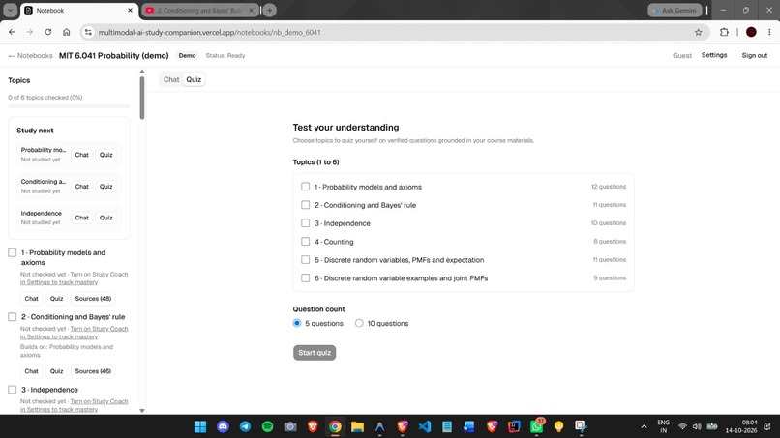Open the Snipping Tool in taskbar
This screenshot has height=438, width=780.
point(581,426)
